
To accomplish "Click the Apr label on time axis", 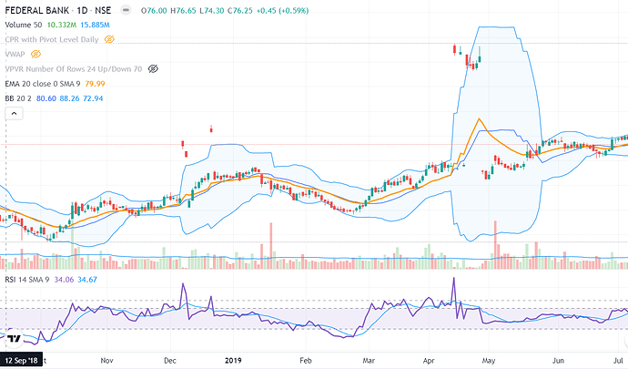I will pos(429,361).
